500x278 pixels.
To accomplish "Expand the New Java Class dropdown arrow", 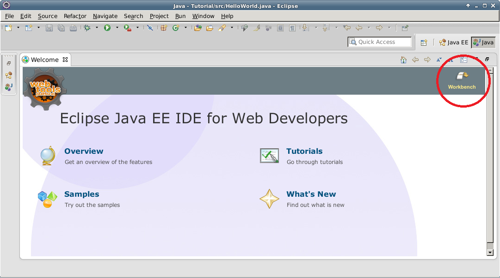I will click(185, 28).
